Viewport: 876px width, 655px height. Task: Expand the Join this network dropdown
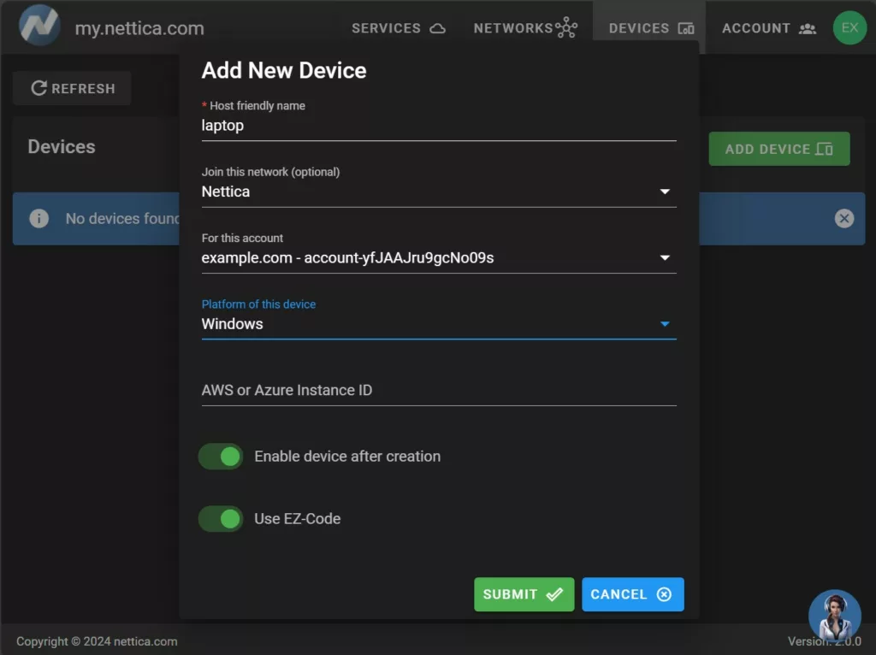[664, 192]
